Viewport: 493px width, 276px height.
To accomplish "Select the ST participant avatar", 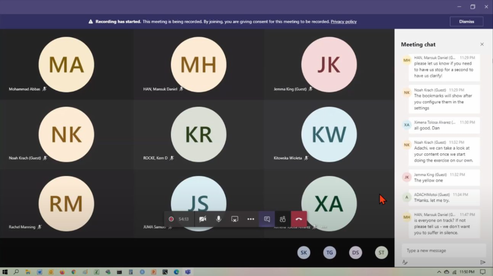I will (x=381, y=253).
